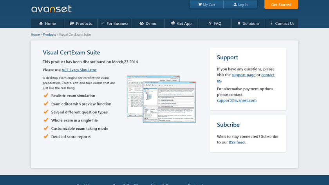Open the My Cart button
This screenshot has height=185, width=329.
click(206, 4)
